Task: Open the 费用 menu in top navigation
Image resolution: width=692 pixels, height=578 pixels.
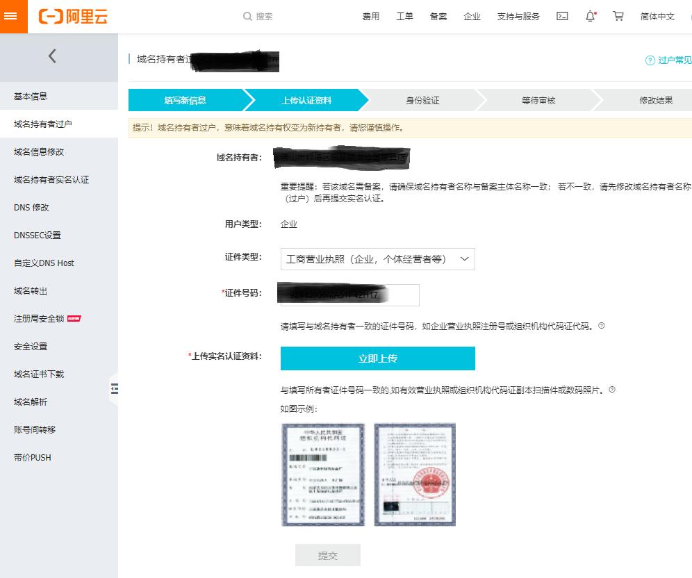Action: point(372,16)
